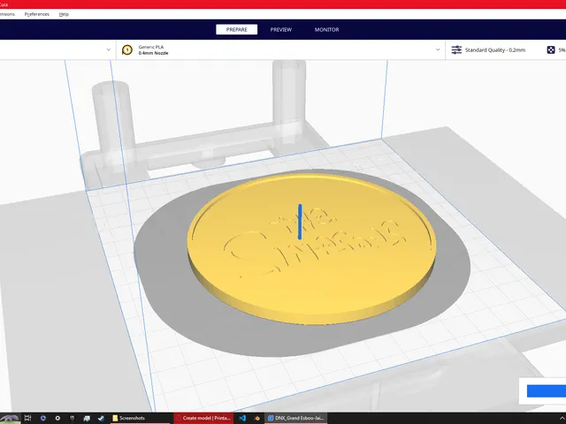Click the extruder 1 material icon

tap(127, 49)
